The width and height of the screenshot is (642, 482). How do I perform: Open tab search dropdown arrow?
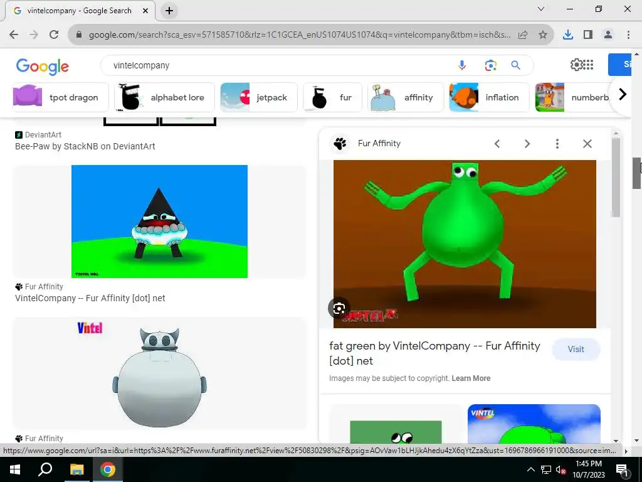coord(541,9)
